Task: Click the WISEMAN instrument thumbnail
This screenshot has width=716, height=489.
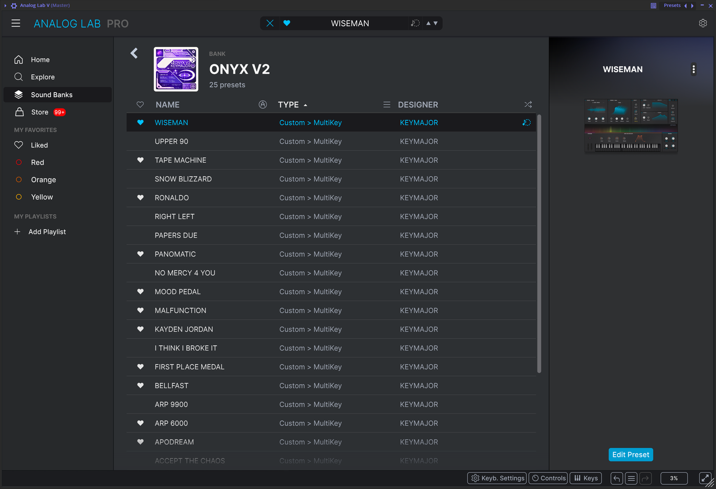Action: 631,126
